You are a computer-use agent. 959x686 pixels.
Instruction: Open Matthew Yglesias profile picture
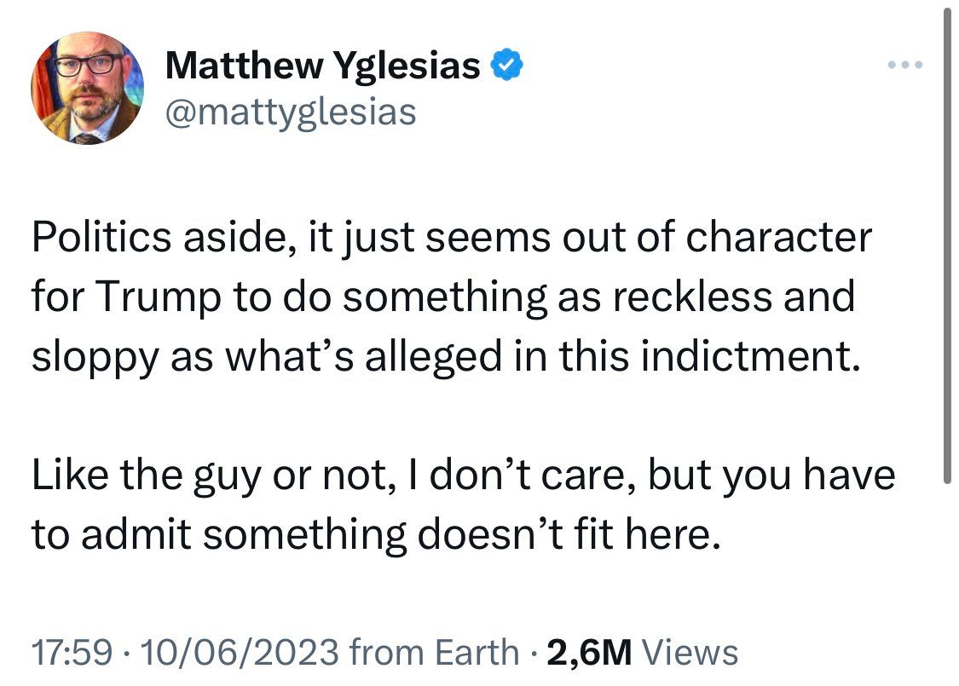(x=88, y=88)
